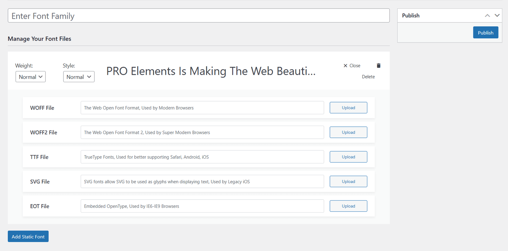Click the SVG File label
Image resolution: width=508 pixels, height=251 pixels.
(40, 182)
